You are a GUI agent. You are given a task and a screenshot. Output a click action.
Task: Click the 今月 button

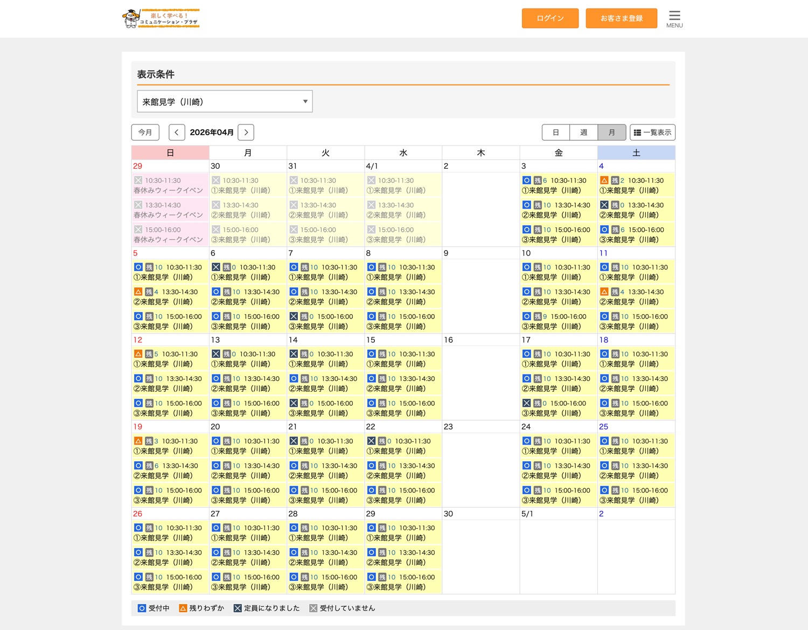pos(145,133)
